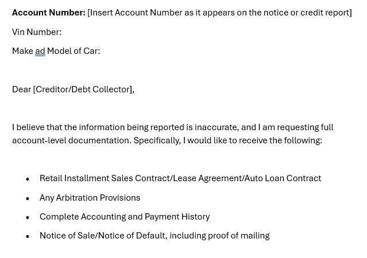Image resolution: width=367 pixels, height=258 pixels.
Task: Place cursor after 'Make ad Model of Car:'
Action: (101, 51)
